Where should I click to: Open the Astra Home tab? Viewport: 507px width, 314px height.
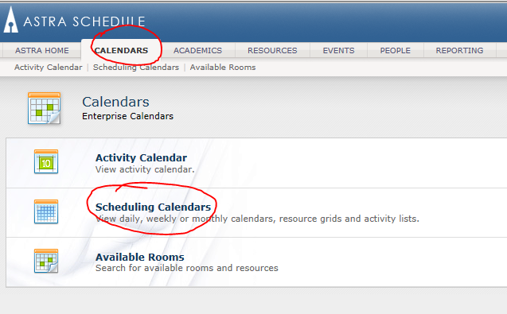point(42,51)
